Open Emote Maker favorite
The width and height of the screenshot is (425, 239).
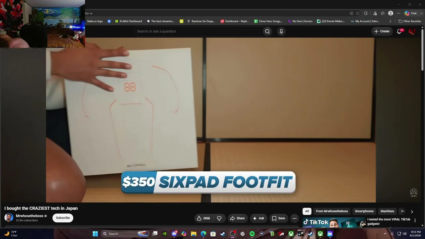pos(331,21)
